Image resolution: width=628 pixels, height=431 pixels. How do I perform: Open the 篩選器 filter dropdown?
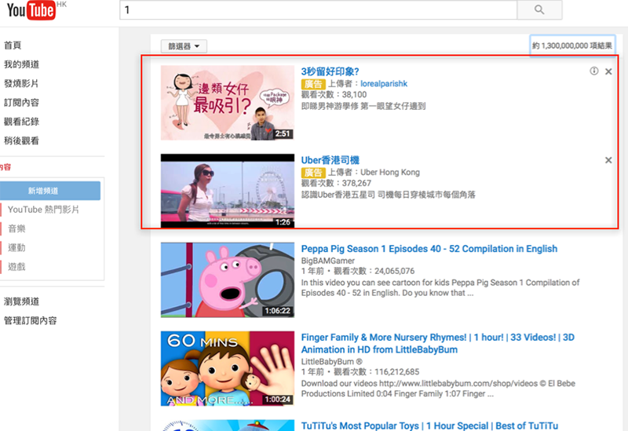(184, 46)
